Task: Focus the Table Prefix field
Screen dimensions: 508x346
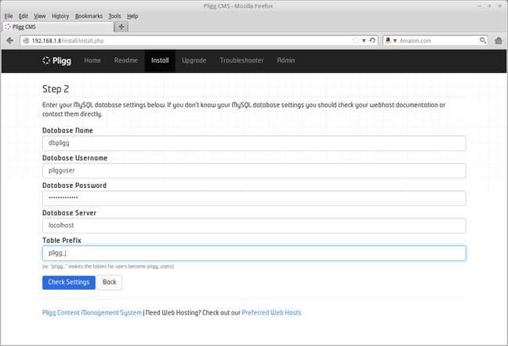Action: [x=254, y=253]
